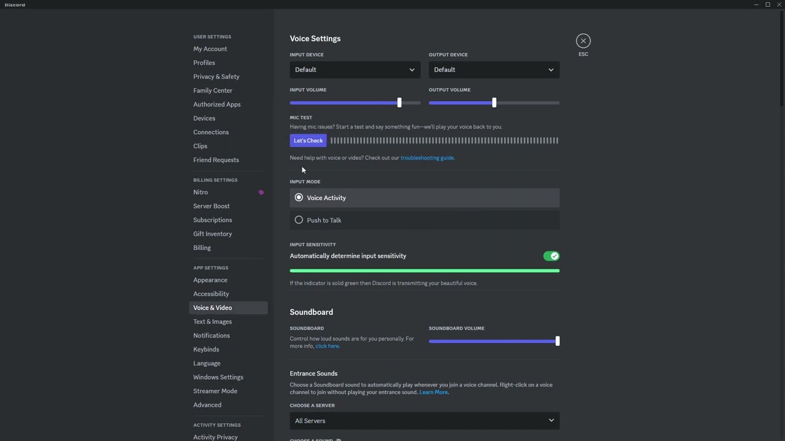The image size is (785, 441).
Task: Click the Discord window title text
Action: pos(15,5)
